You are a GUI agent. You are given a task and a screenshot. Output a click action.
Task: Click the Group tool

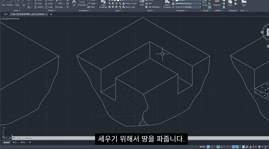pyautogui.click(x=205, y=3)
